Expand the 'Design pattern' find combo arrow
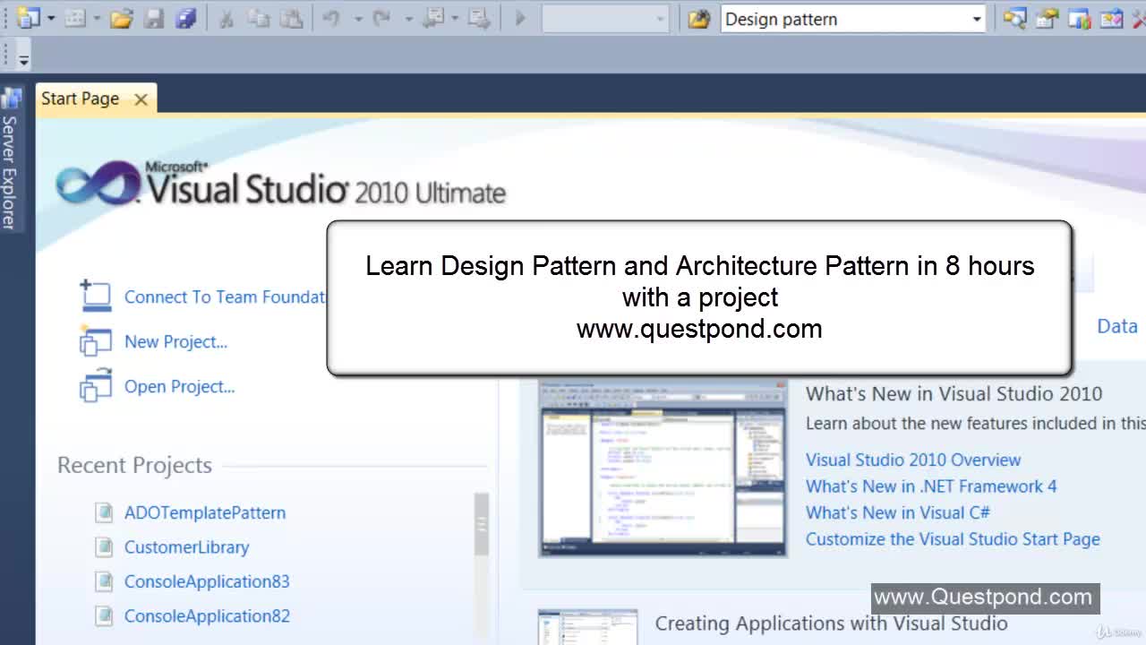 pyautogui.click(x=976, y=19)
